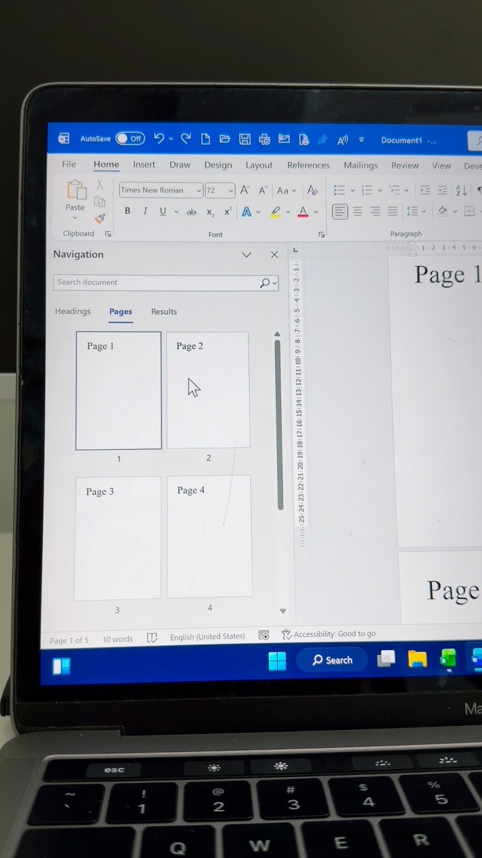Toggle Strikethrough formatting
Viewport: 482px width, 858px height.
191,212
